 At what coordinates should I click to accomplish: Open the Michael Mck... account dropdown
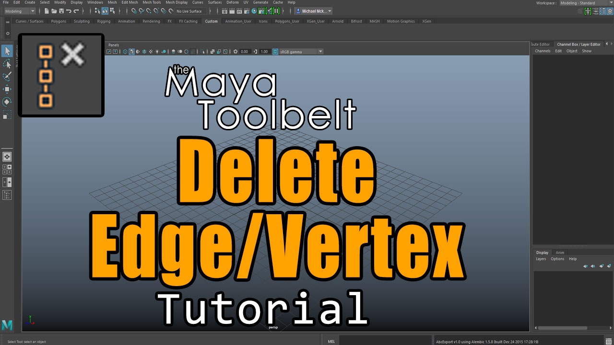(x=313, y=11)
